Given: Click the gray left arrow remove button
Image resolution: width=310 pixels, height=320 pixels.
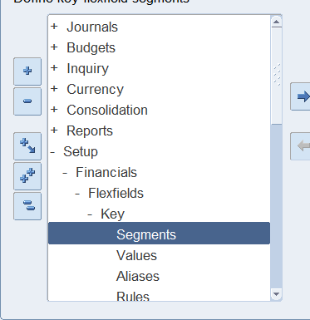Looking at the screenshot, I should click(300, 146).
